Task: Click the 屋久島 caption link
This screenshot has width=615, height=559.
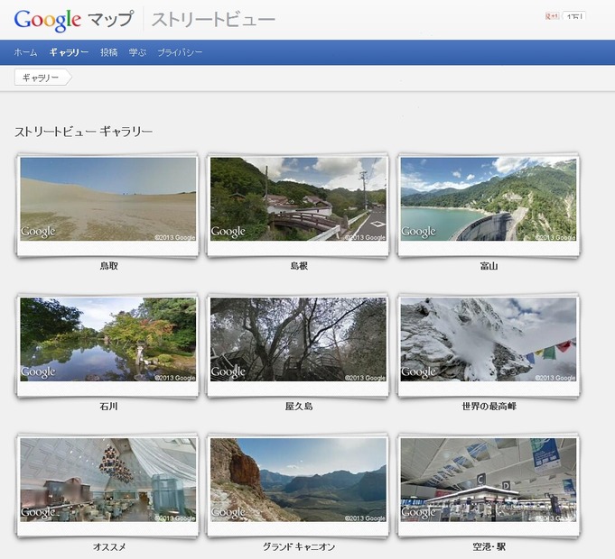Action: point(299,407)
